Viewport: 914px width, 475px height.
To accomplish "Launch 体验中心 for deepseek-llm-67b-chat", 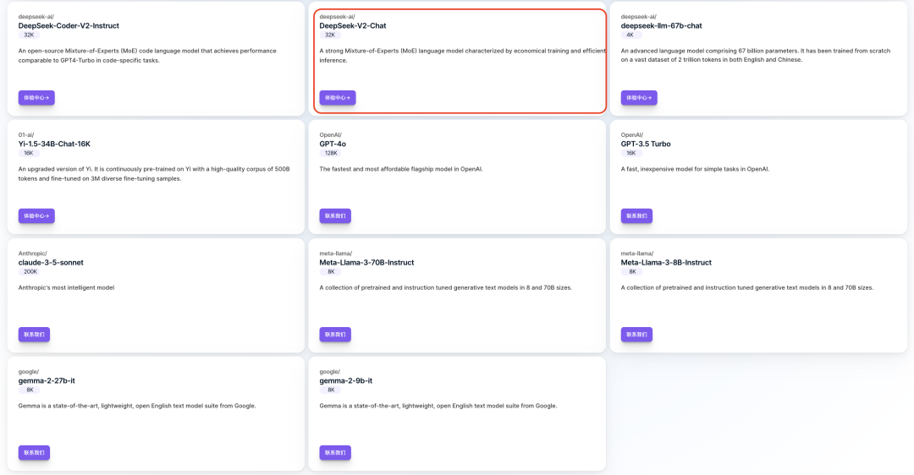I will 639,98.
